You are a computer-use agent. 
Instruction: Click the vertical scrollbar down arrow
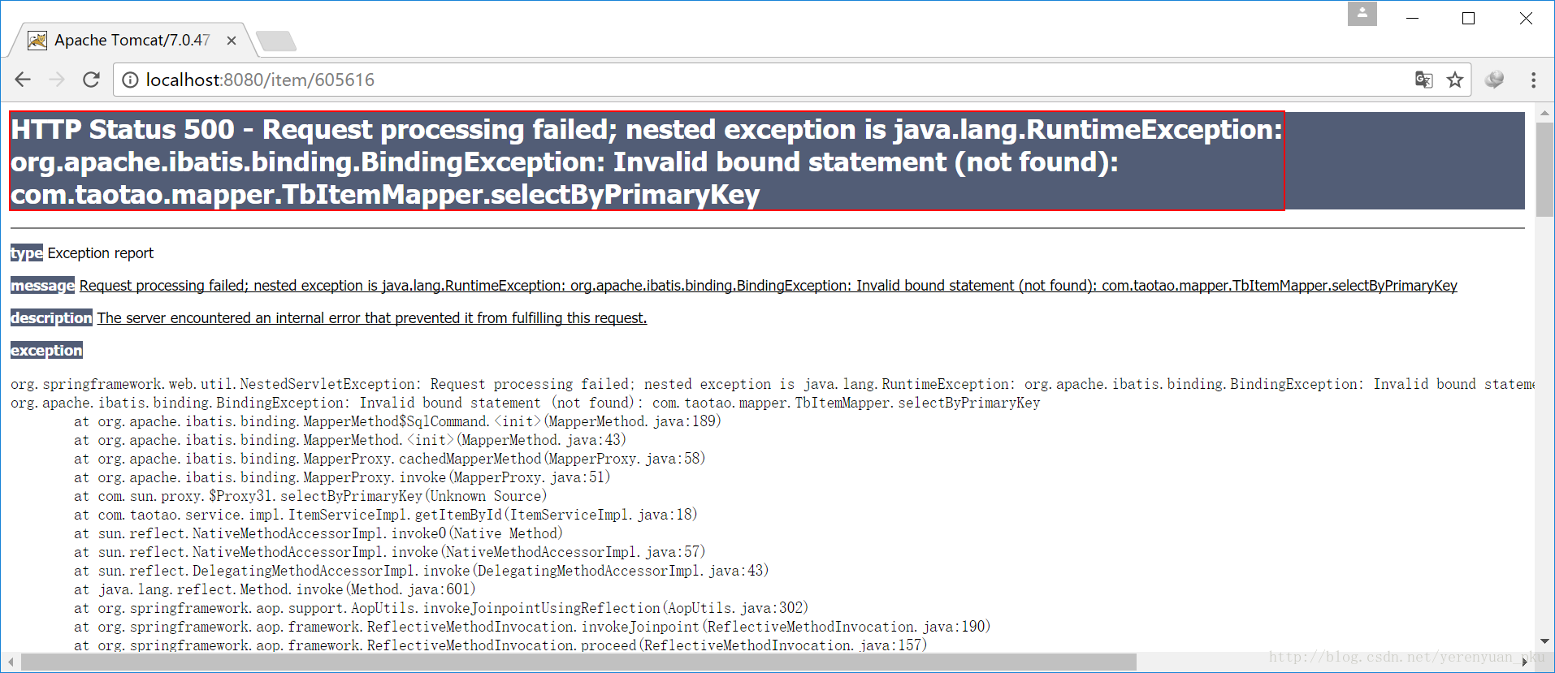[x=1544, y=641]
